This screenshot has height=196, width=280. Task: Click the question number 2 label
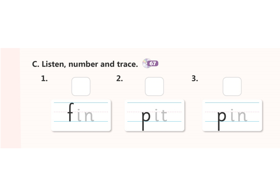(x=119, y=79)
